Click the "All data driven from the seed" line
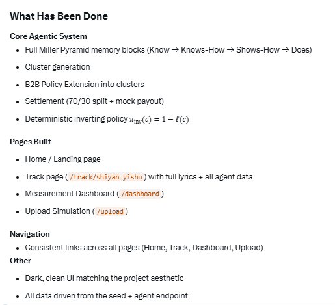 coord(107,296)
